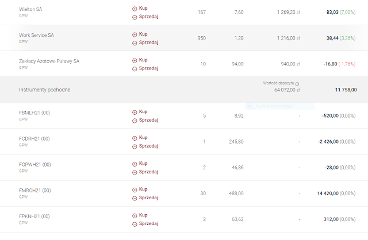Click Sprzedaj for FMRCH21 contract
The image size is (368, 240).
tap(148, 198)
